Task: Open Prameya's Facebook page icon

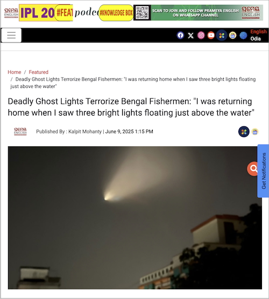Action: click(180, 35)
